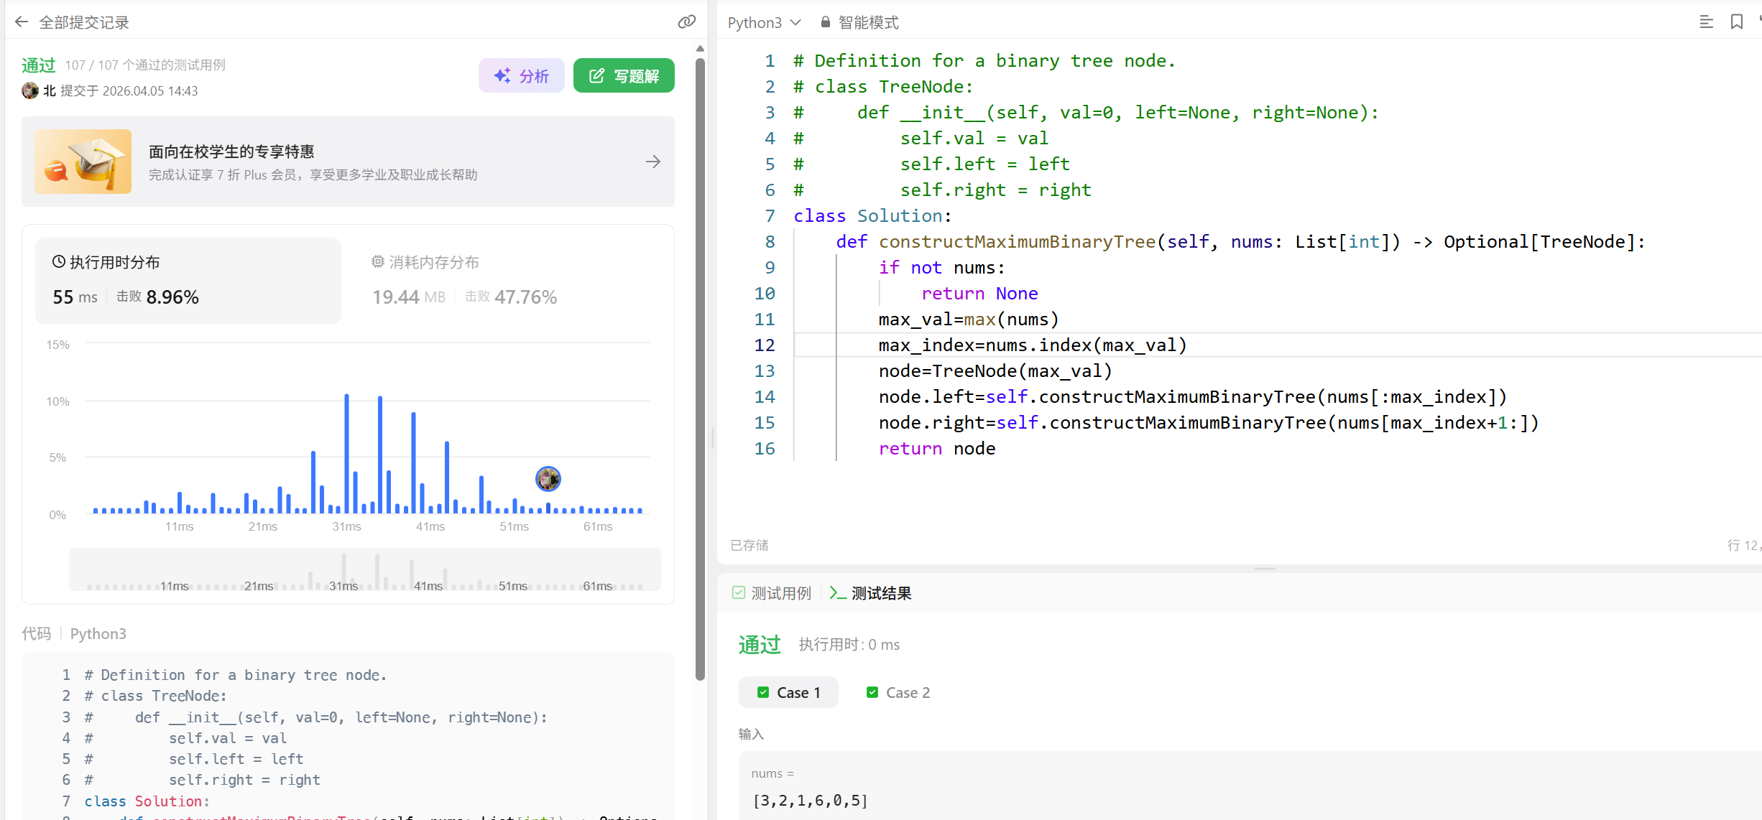Image resolution: width=1762 pixels, height=820 pixels.
Task: Click the 分析 analyze button
Action: (x=522, y=75)
